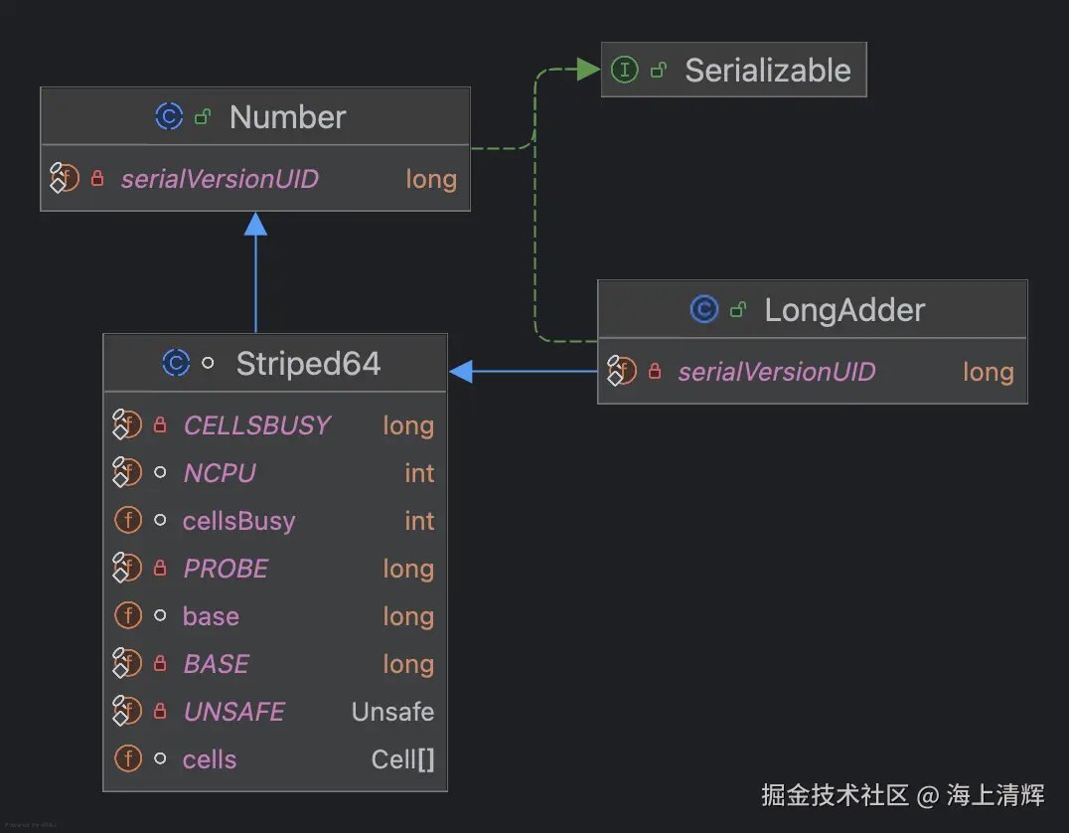This screenshot has height=833, width=1069.
Task: Click the padlock beside LongAdder's serialVersionUID
Action: click(655, 371)
